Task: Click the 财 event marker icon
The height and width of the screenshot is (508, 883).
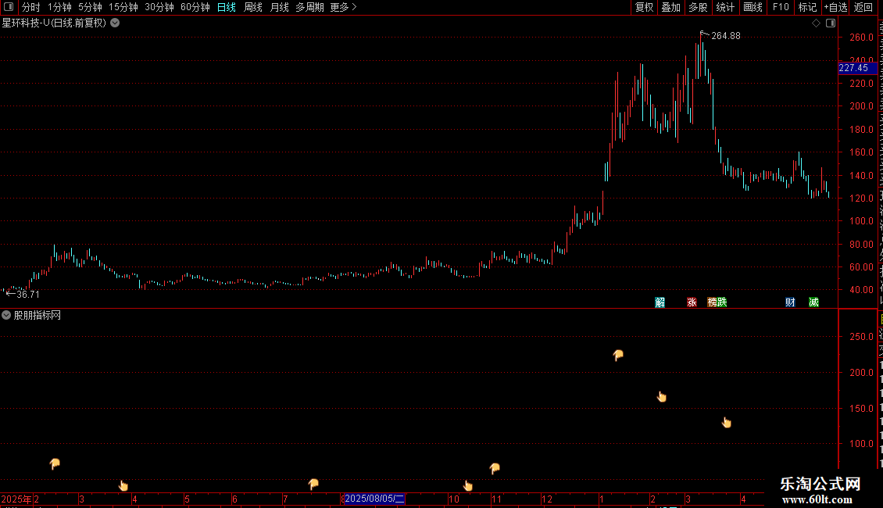Action: pos(790,302)
